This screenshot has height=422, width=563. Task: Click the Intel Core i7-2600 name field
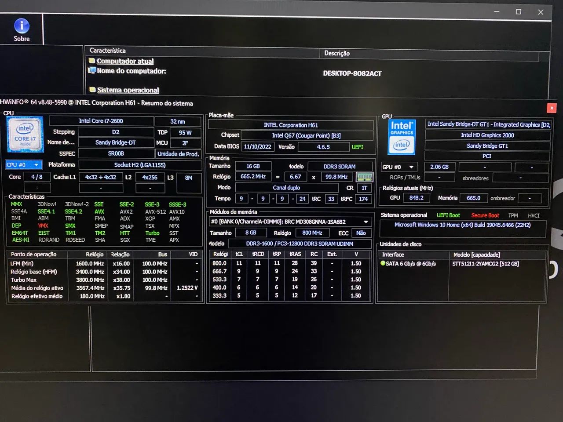coord(101,121)
